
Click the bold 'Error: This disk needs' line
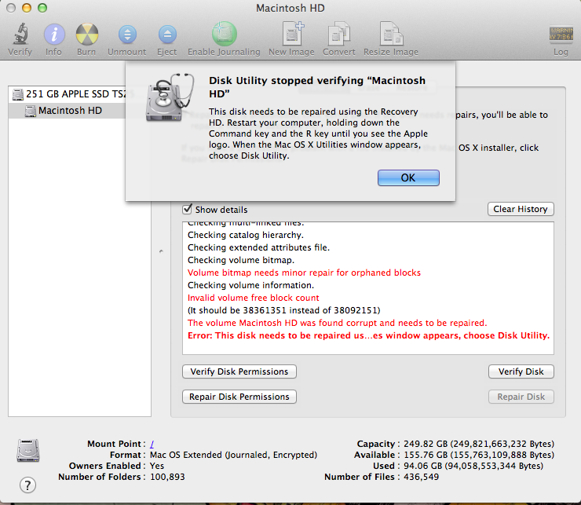click(369, 335)
